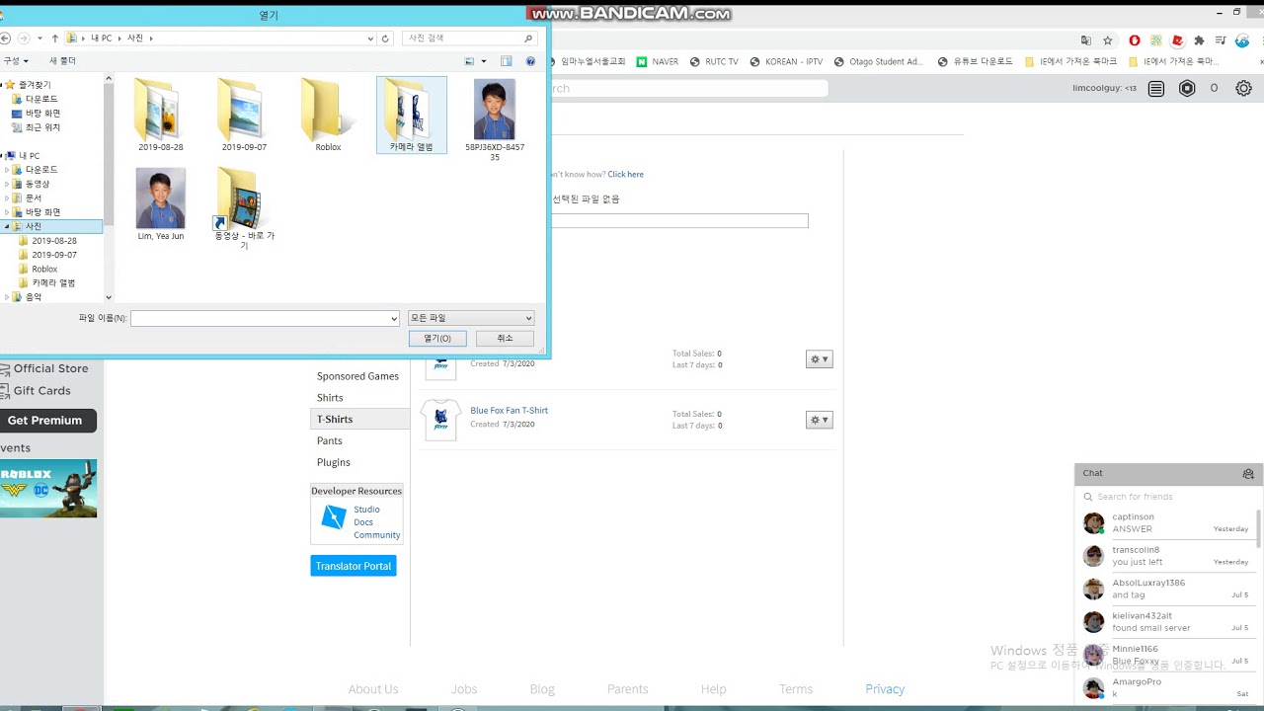Open the Blue Fox Fan T-Shirt link

[509, 411]
